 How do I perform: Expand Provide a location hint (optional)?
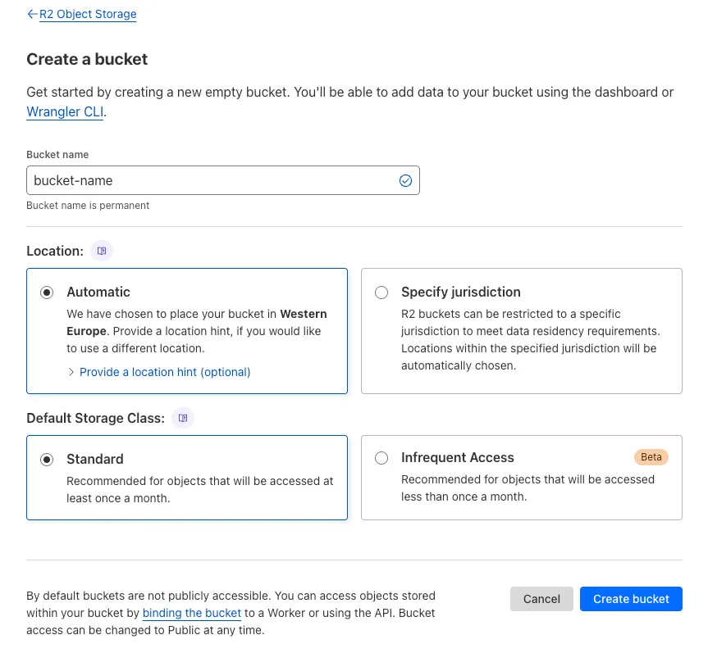coord(165,372)
